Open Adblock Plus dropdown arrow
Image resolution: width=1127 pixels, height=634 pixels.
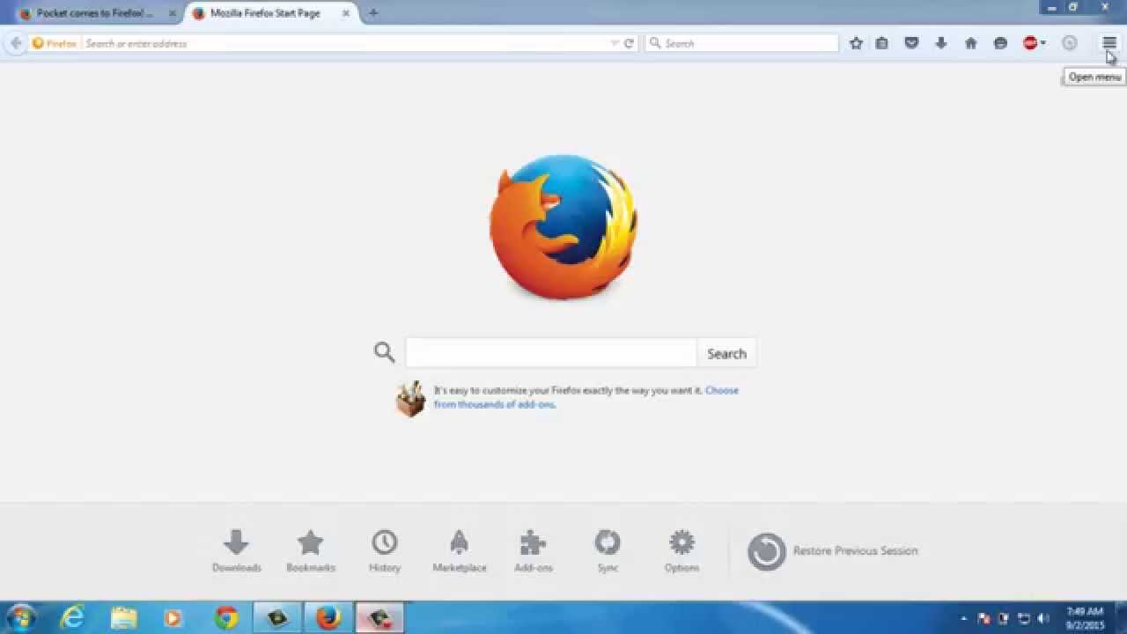pos(1042,42)
